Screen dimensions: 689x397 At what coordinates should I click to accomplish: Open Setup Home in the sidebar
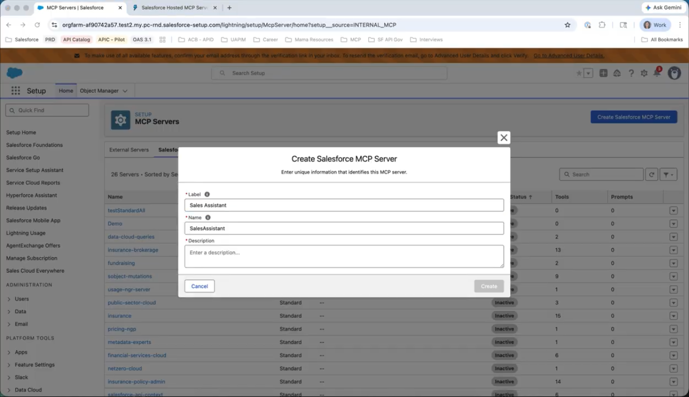21,132
